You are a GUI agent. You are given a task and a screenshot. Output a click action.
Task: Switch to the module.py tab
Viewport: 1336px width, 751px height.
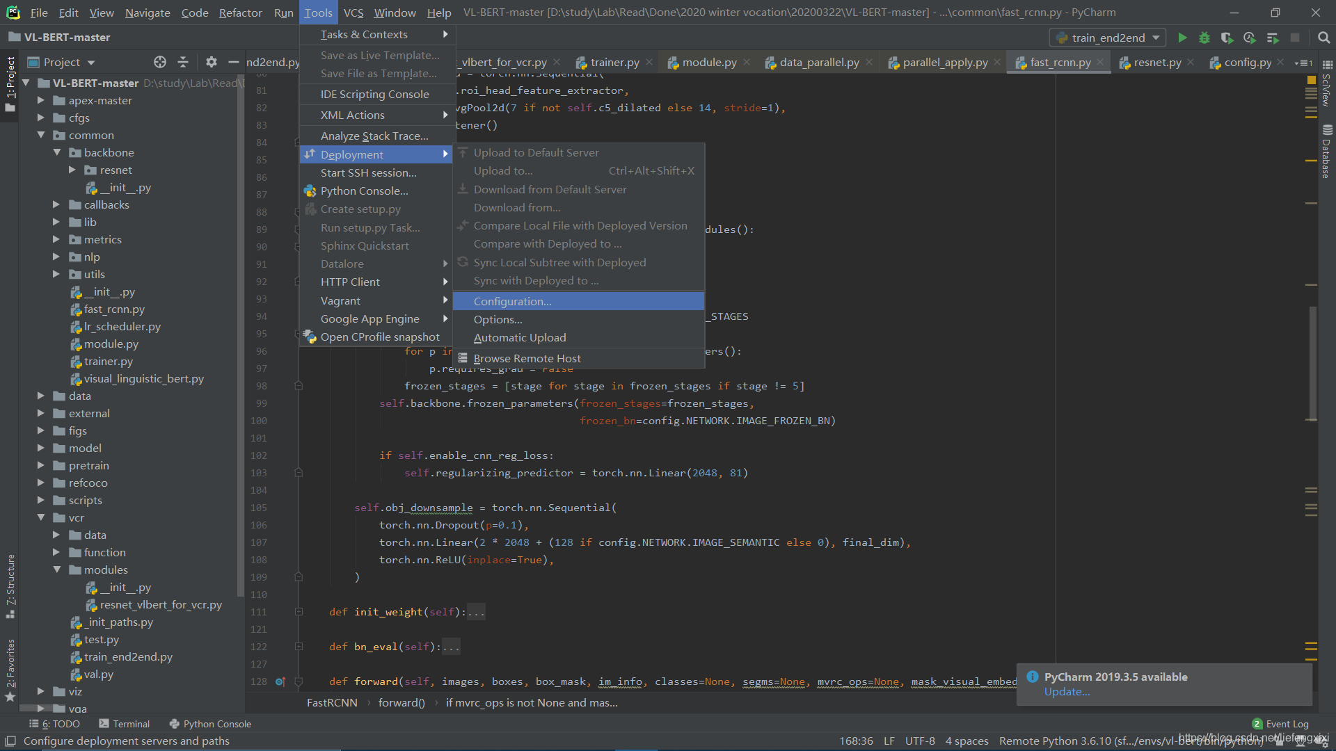(x=709, y=62)
